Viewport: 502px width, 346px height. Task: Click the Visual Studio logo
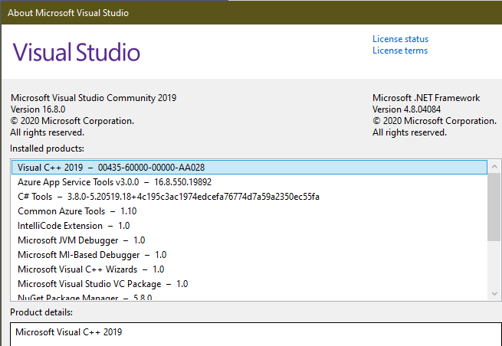[x=77, y=52]
